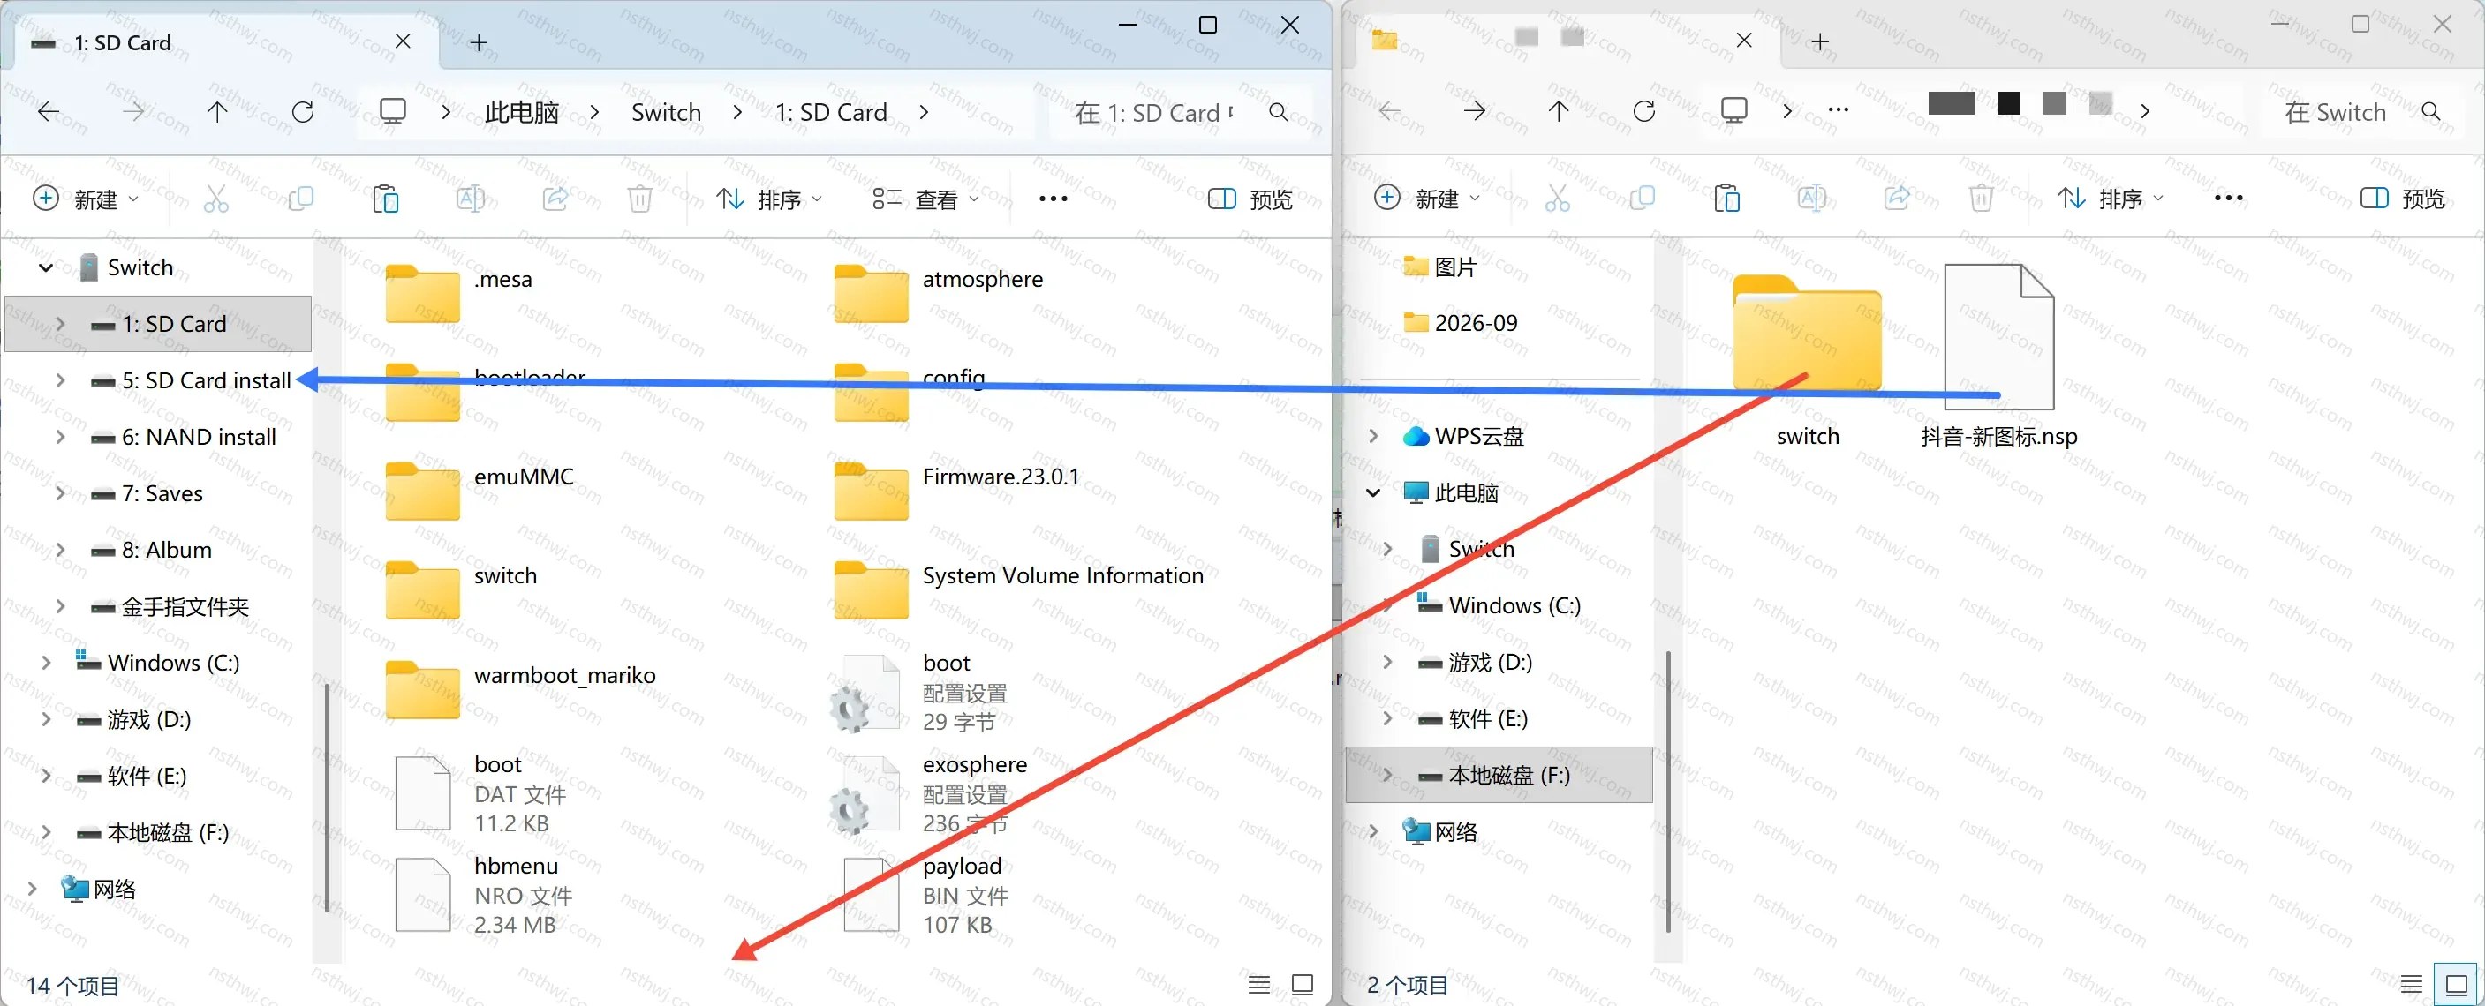Open the more options menu in the SD Card window

coord(1053,199)
